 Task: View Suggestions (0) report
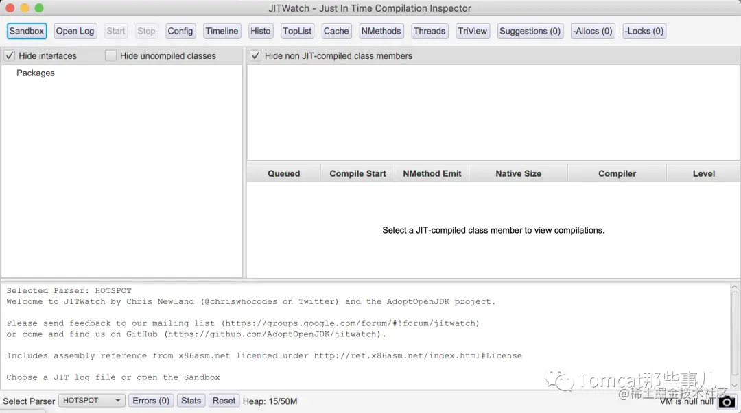pos(530,31)
